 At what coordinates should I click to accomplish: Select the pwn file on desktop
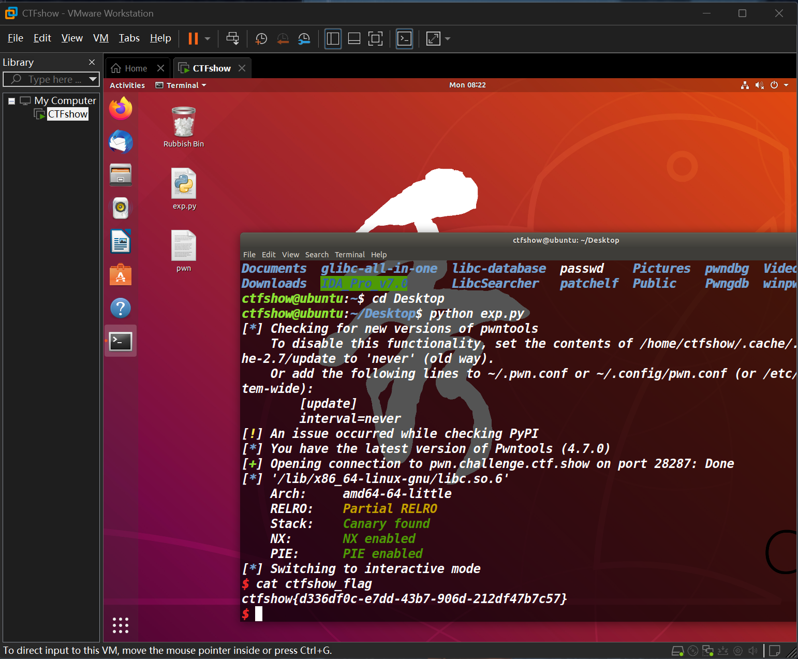[x=184, y=252]
